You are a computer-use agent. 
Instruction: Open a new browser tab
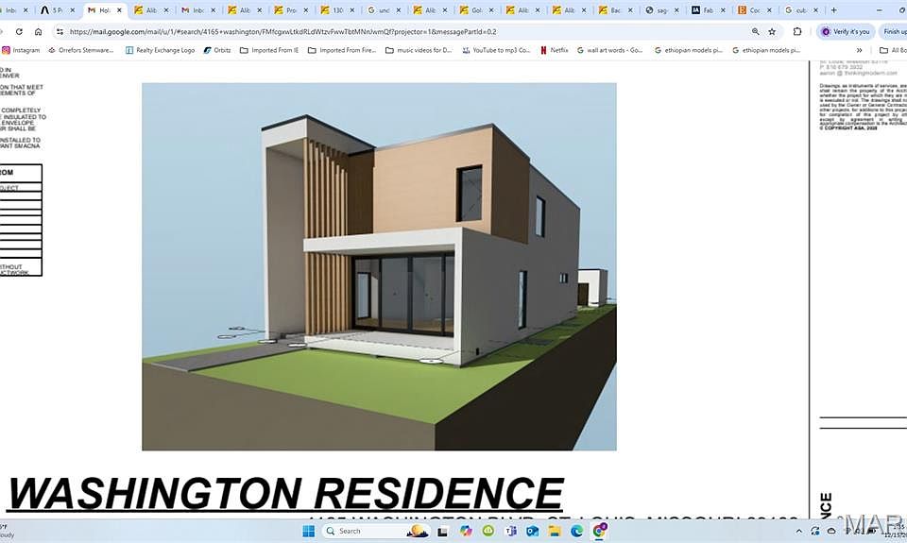[833, 9]
